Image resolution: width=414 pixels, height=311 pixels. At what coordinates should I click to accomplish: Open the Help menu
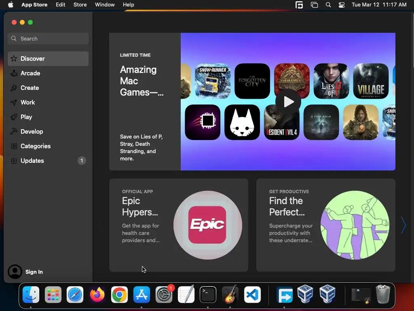click(128, 5)
